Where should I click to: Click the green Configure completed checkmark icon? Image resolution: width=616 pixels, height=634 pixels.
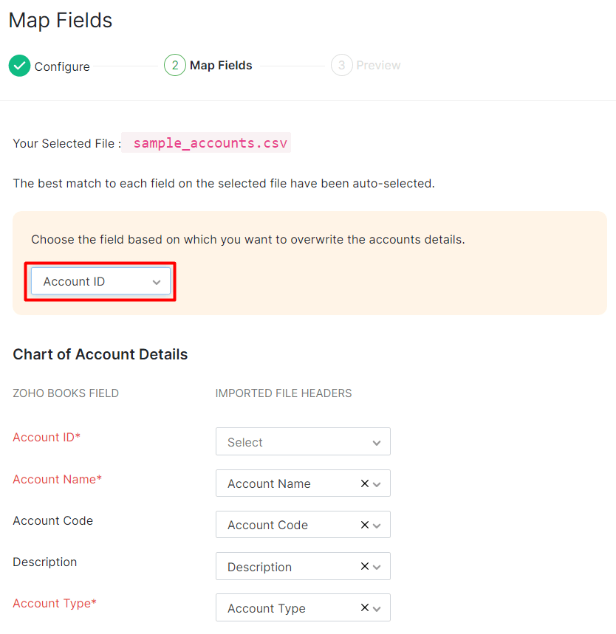tap(19, 66)
